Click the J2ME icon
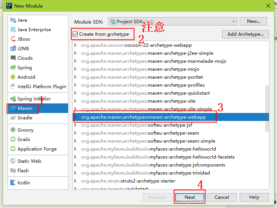 [x=13, y=48]
